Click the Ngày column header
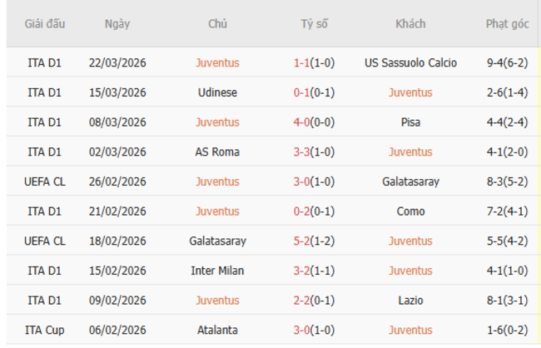541x348 pixels. 117,24
